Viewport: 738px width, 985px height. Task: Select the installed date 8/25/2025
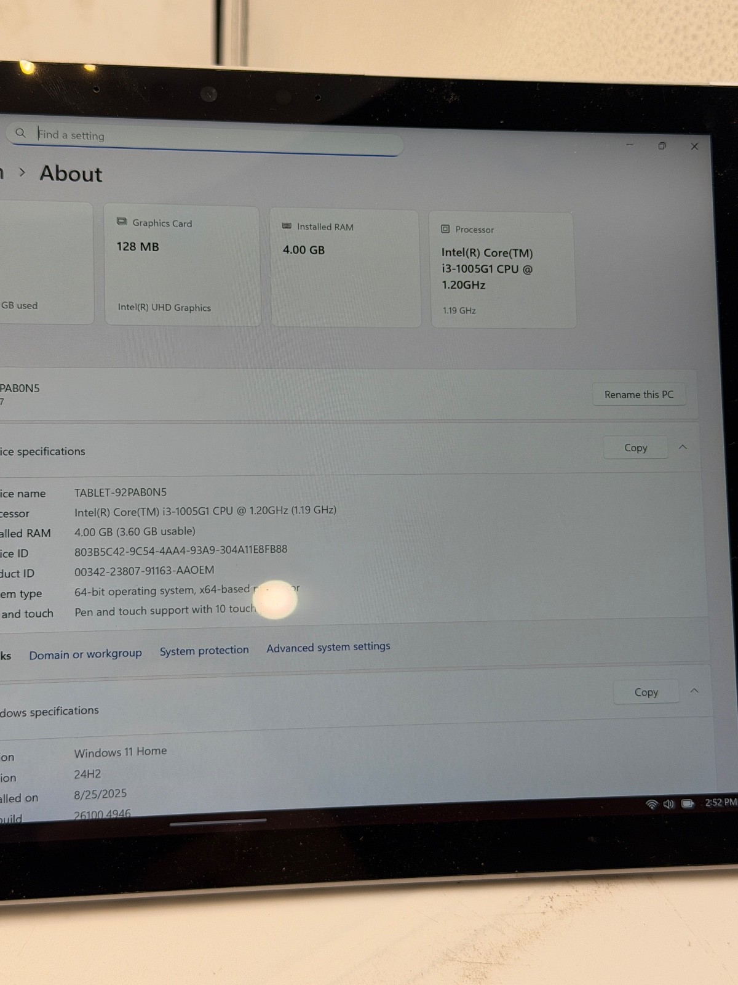tap(100, 794)
